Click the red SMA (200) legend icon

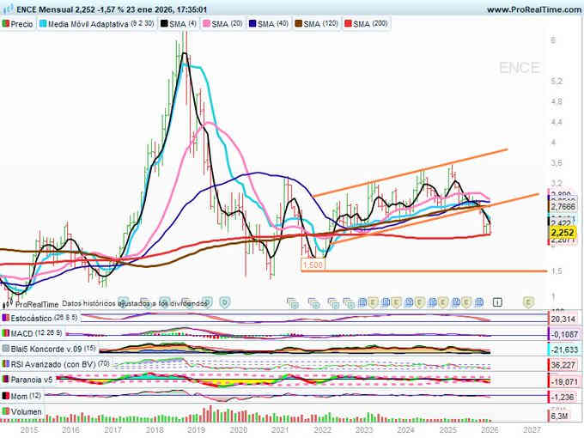351,25
